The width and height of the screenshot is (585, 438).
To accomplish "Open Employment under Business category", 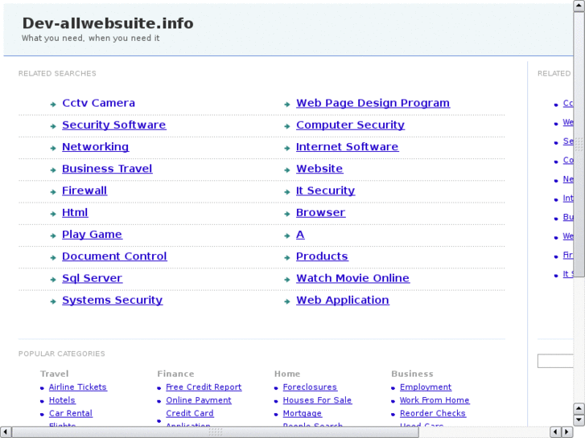I will (x=426, y=387).
